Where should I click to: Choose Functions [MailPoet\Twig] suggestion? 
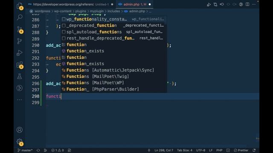click(x=114, y=76)
